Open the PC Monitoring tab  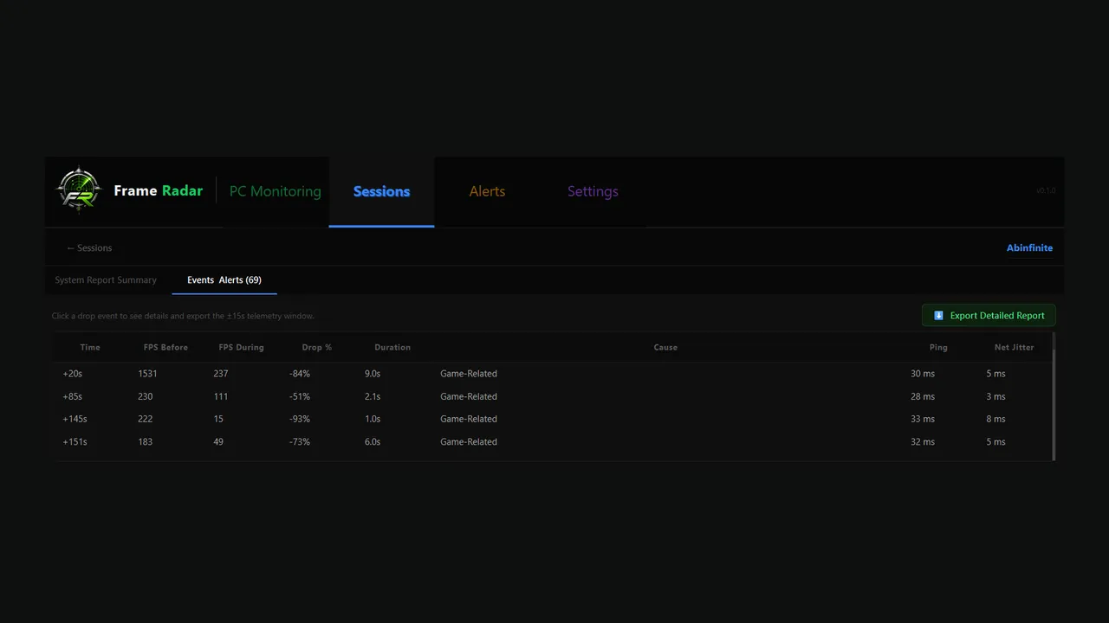click(276, 191)
